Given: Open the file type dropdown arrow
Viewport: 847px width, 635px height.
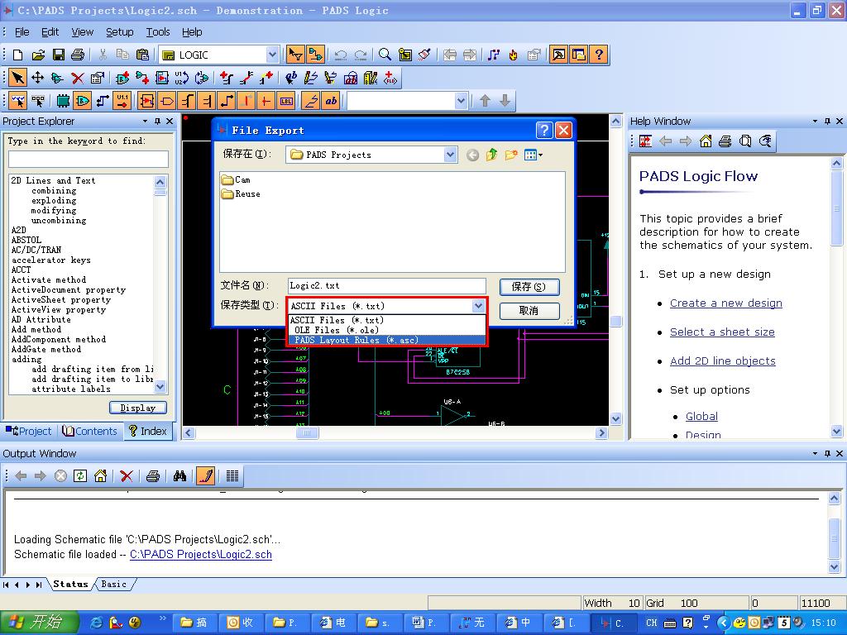Looking at the screenshot, I should point(478,306).
